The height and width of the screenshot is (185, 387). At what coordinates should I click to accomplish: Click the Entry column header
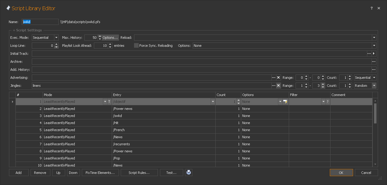tap(163, 95)
